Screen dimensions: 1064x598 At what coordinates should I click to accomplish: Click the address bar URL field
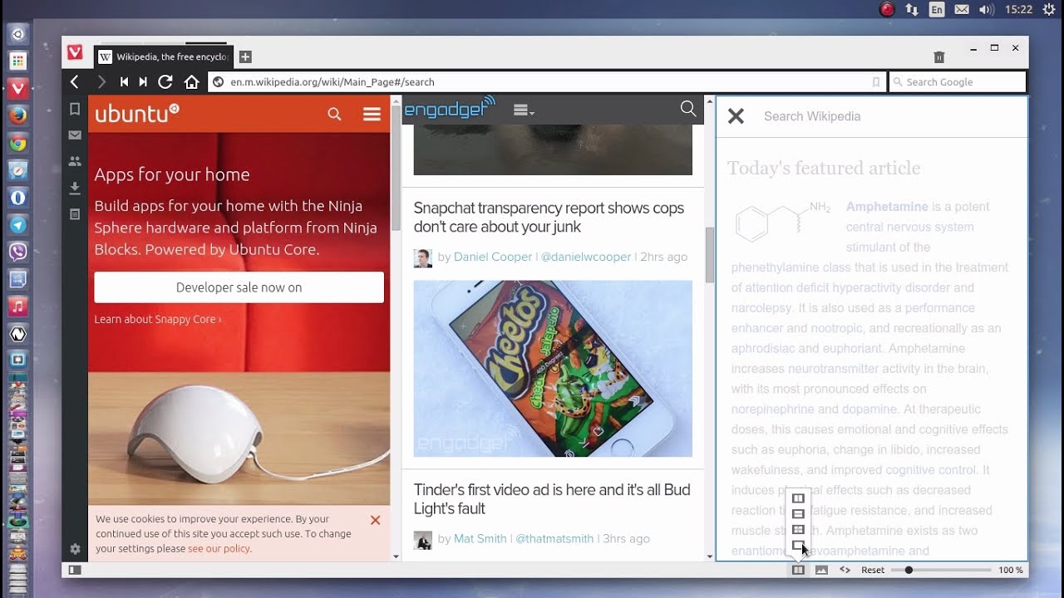(x=546, y=81)
